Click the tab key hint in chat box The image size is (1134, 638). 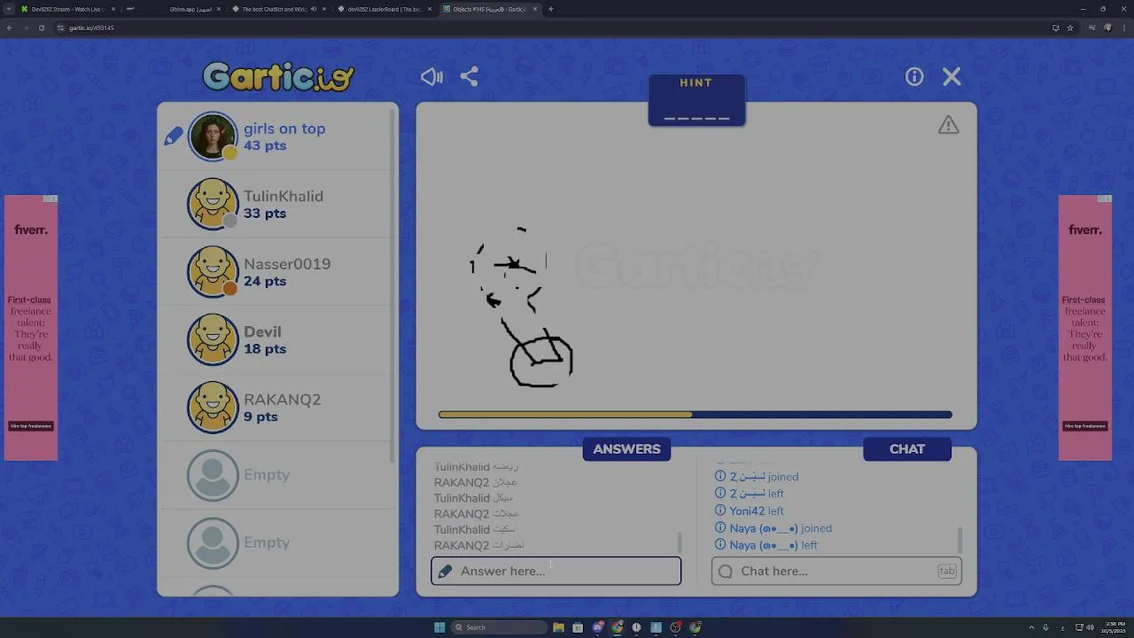947,571
